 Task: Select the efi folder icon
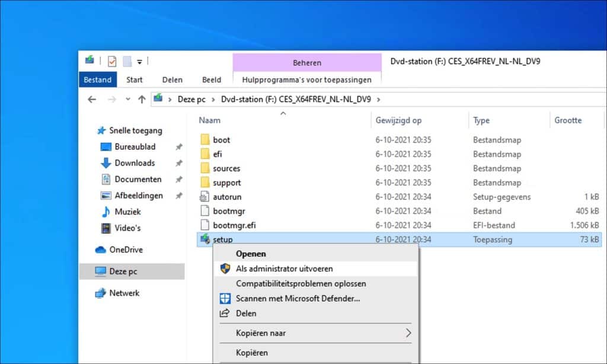[205, 154]
